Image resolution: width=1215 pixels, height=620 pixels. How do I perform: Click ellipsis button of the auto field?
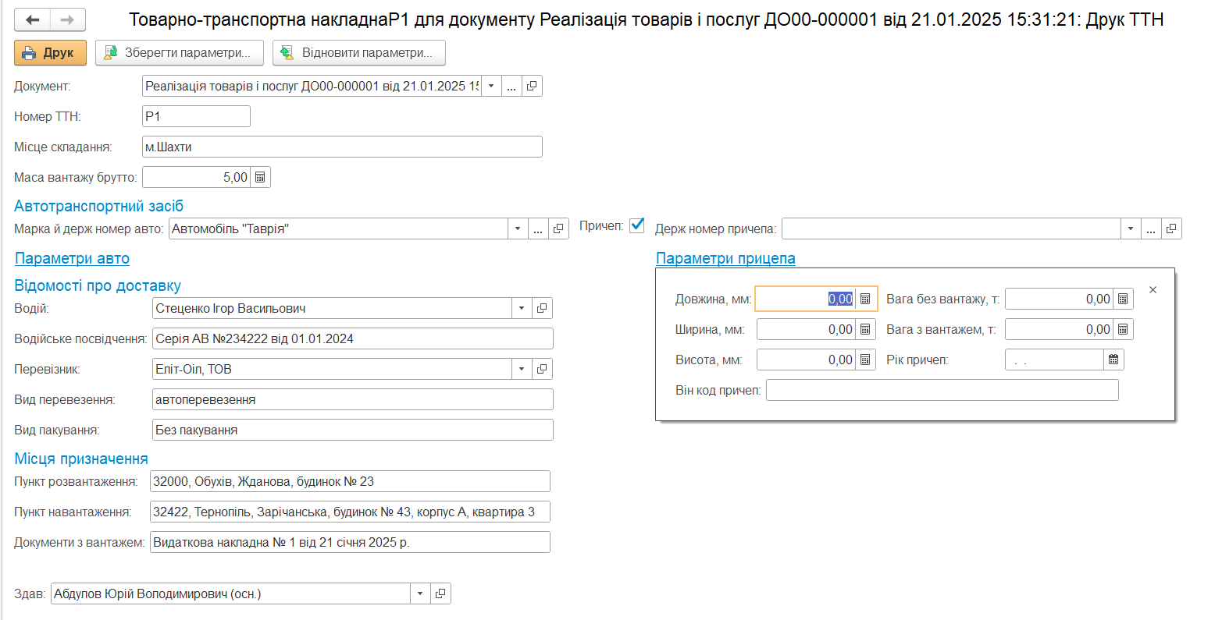pos(539,229)
